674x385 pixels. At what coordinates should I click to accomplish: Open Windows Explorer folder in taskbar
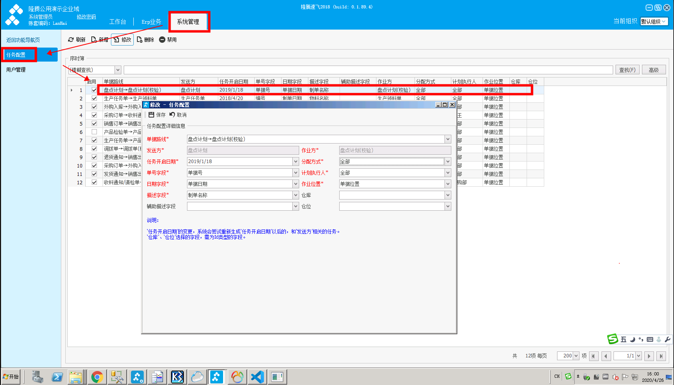(75, 377)
